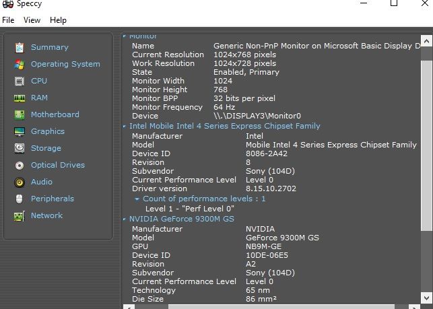Click the Summary clipboard icon
433x309 pixels.
click(x=19, y=47)
